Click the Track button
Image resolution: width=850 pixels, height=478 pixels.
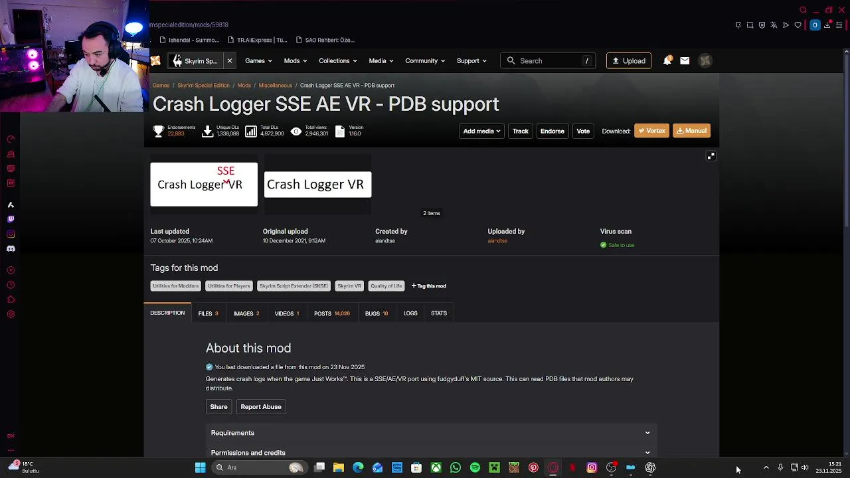pyautogui.click(x=521, y=131)
